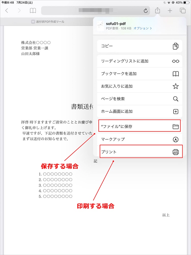
Task: Click the 書類送付 heading
Action: click(x=82, y=107)
